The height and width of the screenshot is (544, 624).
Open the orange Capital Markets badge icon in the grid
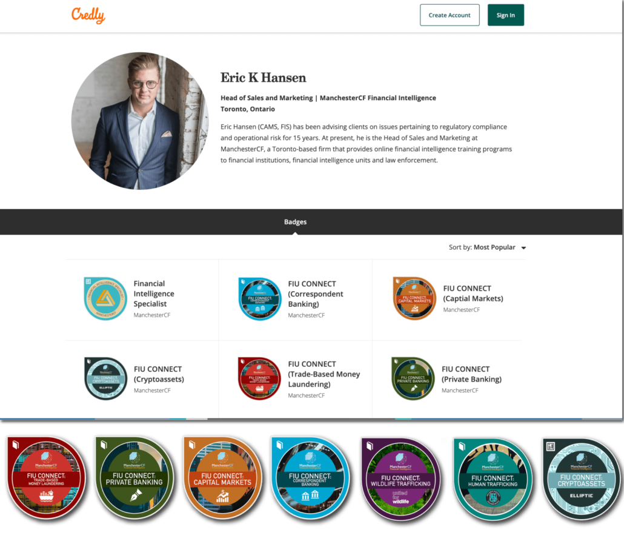click(x=414, y=298)
